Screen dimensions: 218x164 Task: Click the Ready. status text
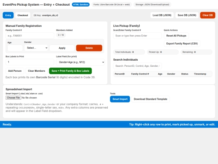tap(7, 124)
